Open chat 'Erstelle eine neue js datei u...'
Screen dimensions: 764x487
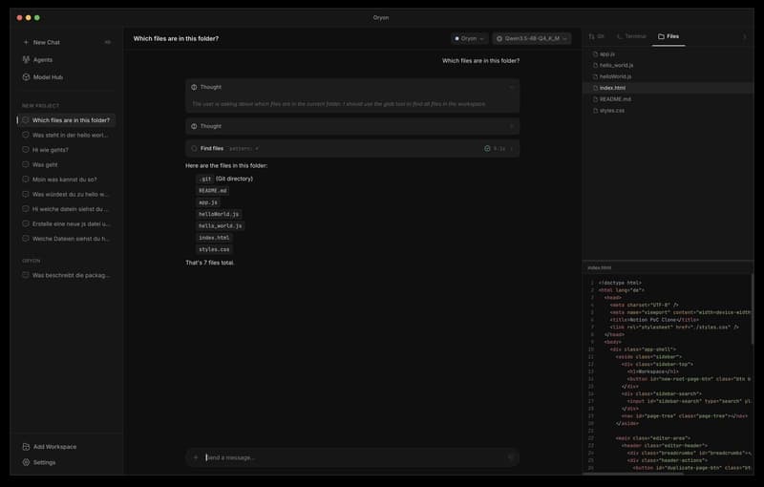(x=66, y=223)
